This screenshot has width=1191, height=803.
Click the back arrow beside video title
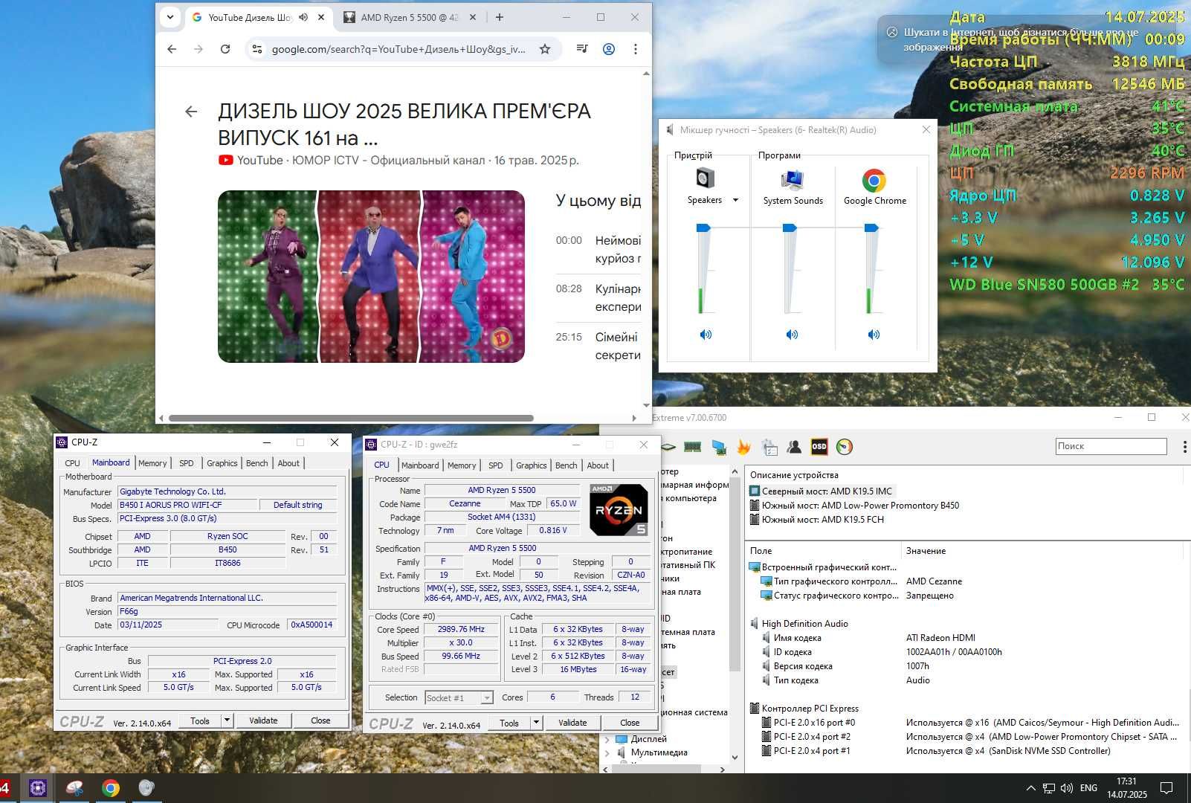tap(191, 112)
